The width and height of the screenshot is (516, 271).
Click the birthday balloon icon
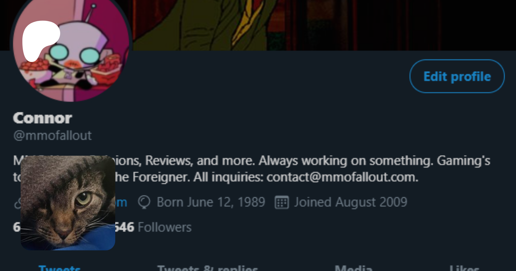(x=144, y=202)
